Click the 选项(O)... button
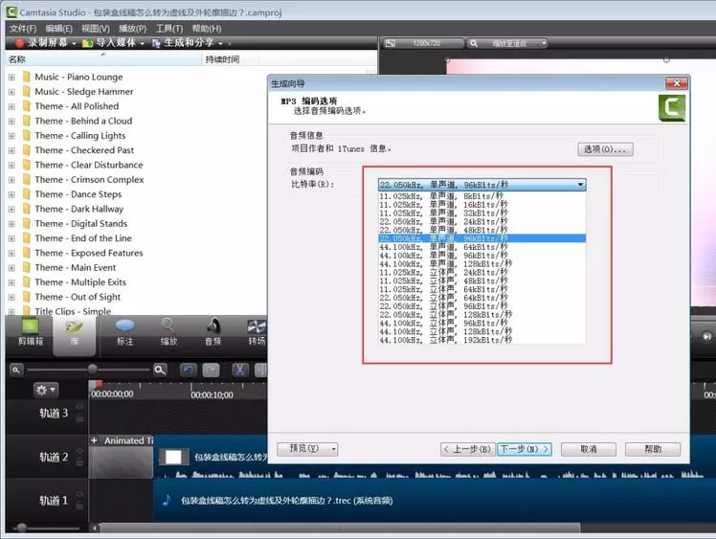 coord(605,149)
